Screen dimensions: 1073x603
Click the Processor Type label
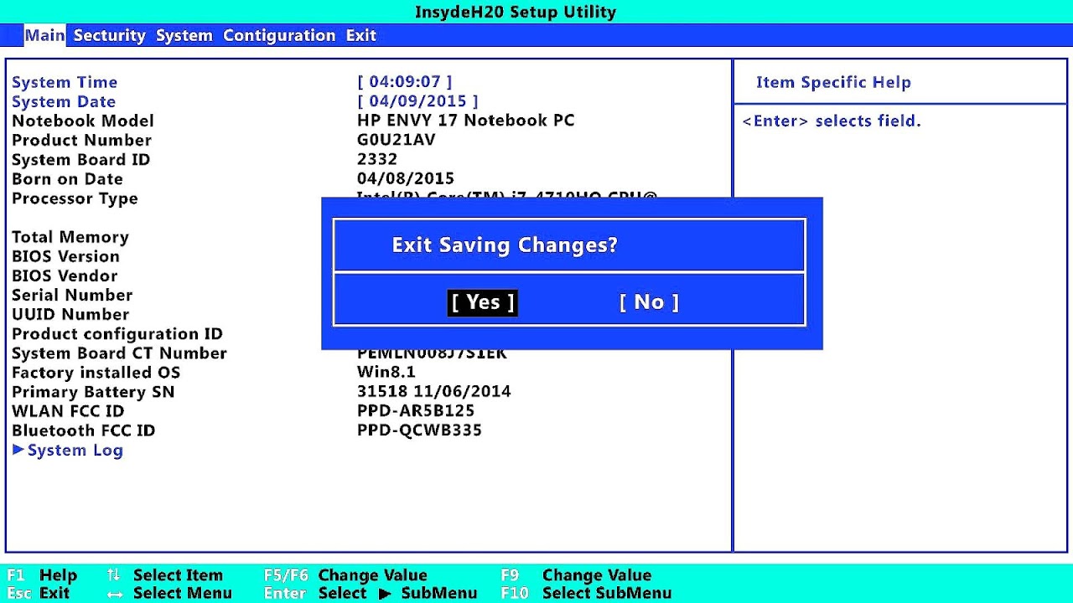(x=75, y=198)
